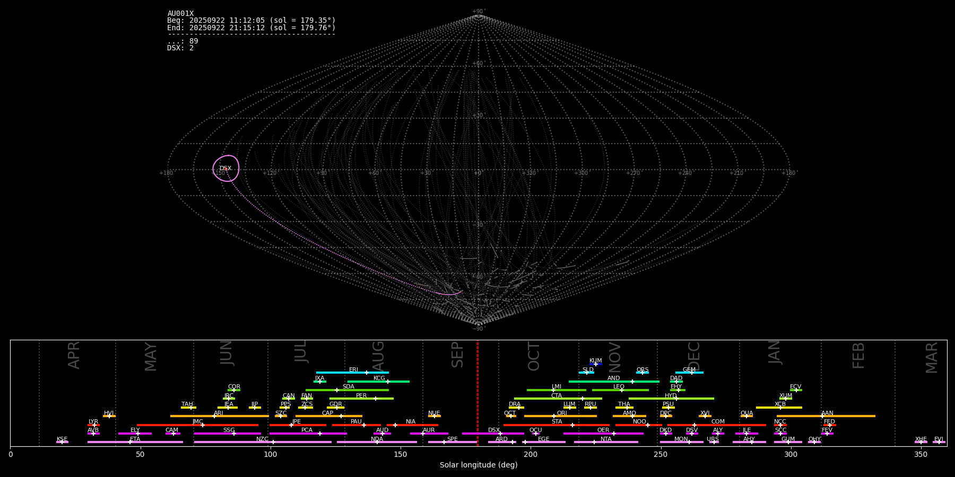
Task: Select the DRA shower label
Action: [515, 404]
